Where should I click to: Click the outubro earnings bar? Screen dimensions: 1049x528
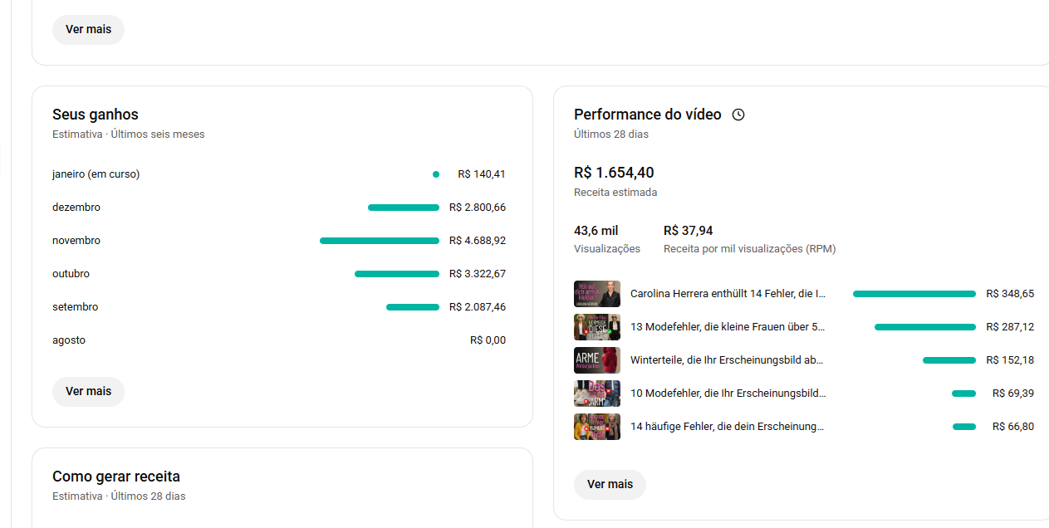[397, 274]
